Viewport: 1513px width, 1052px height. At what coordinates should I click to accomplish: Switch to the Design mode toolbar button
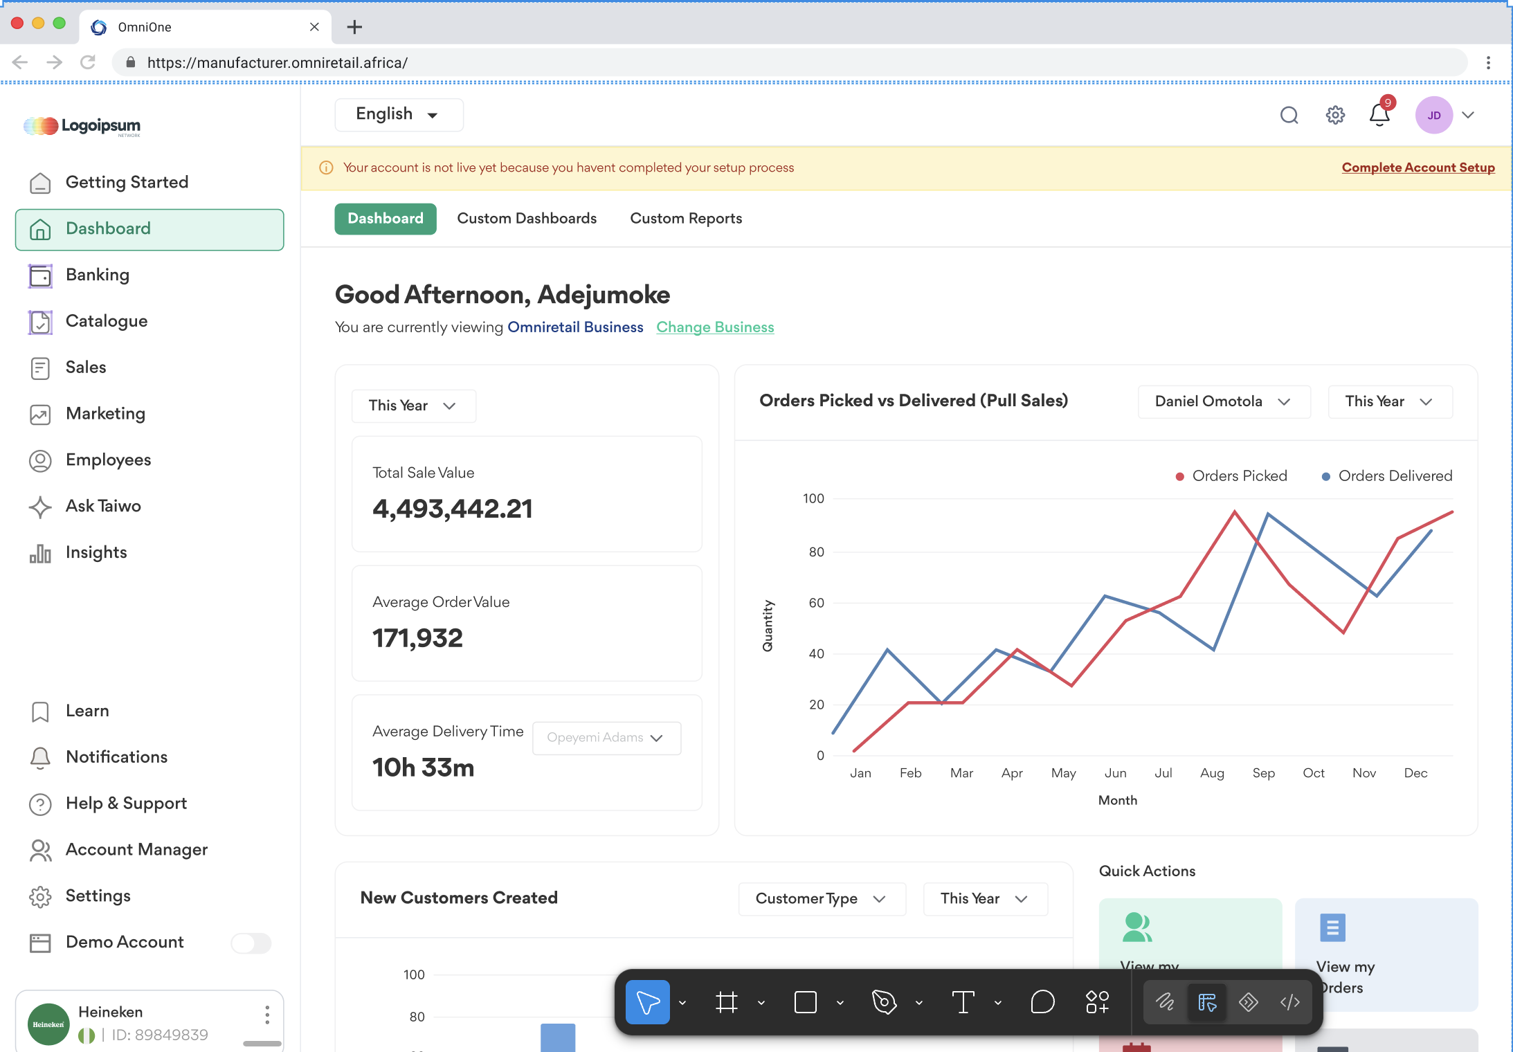pos(1207,1002)
